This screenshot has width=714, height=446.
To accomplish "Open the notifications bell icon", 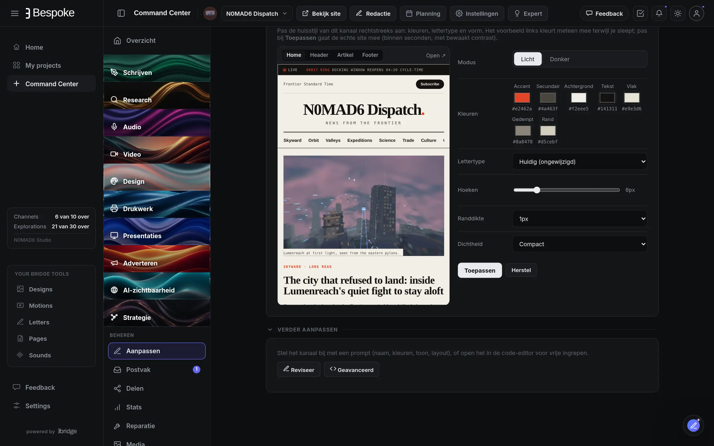I will tap(659, 13).
